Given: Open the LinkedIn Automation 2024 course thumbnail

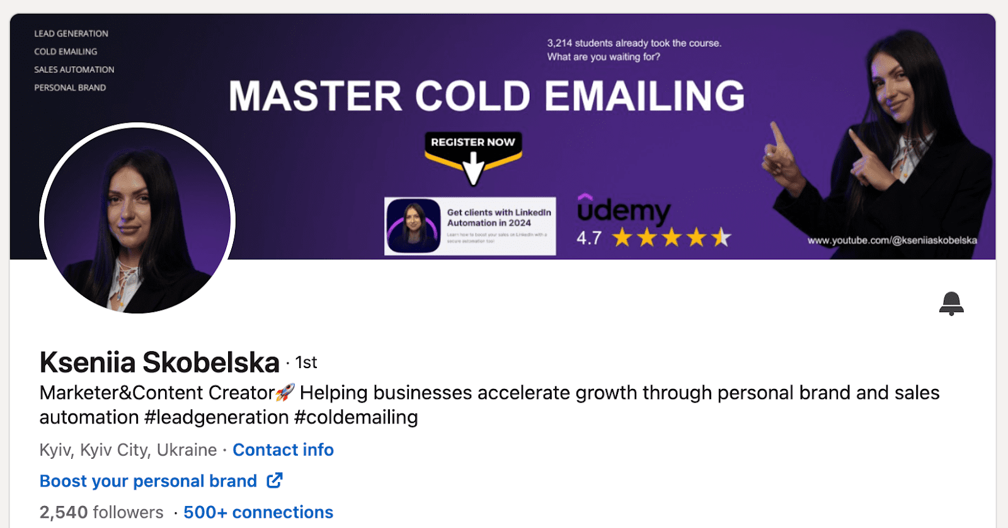Looking at the screenshot, I should (470, 226).
